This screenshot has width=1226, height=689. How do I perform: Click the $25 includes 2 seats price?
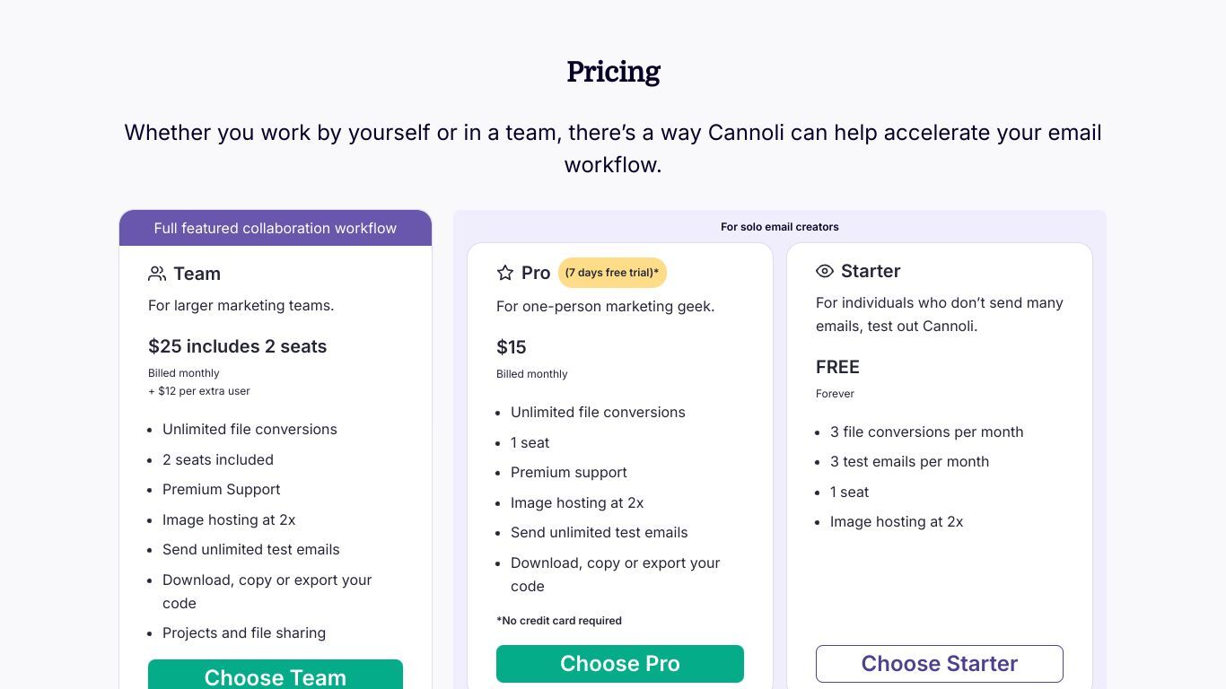[x=238, y=346]
